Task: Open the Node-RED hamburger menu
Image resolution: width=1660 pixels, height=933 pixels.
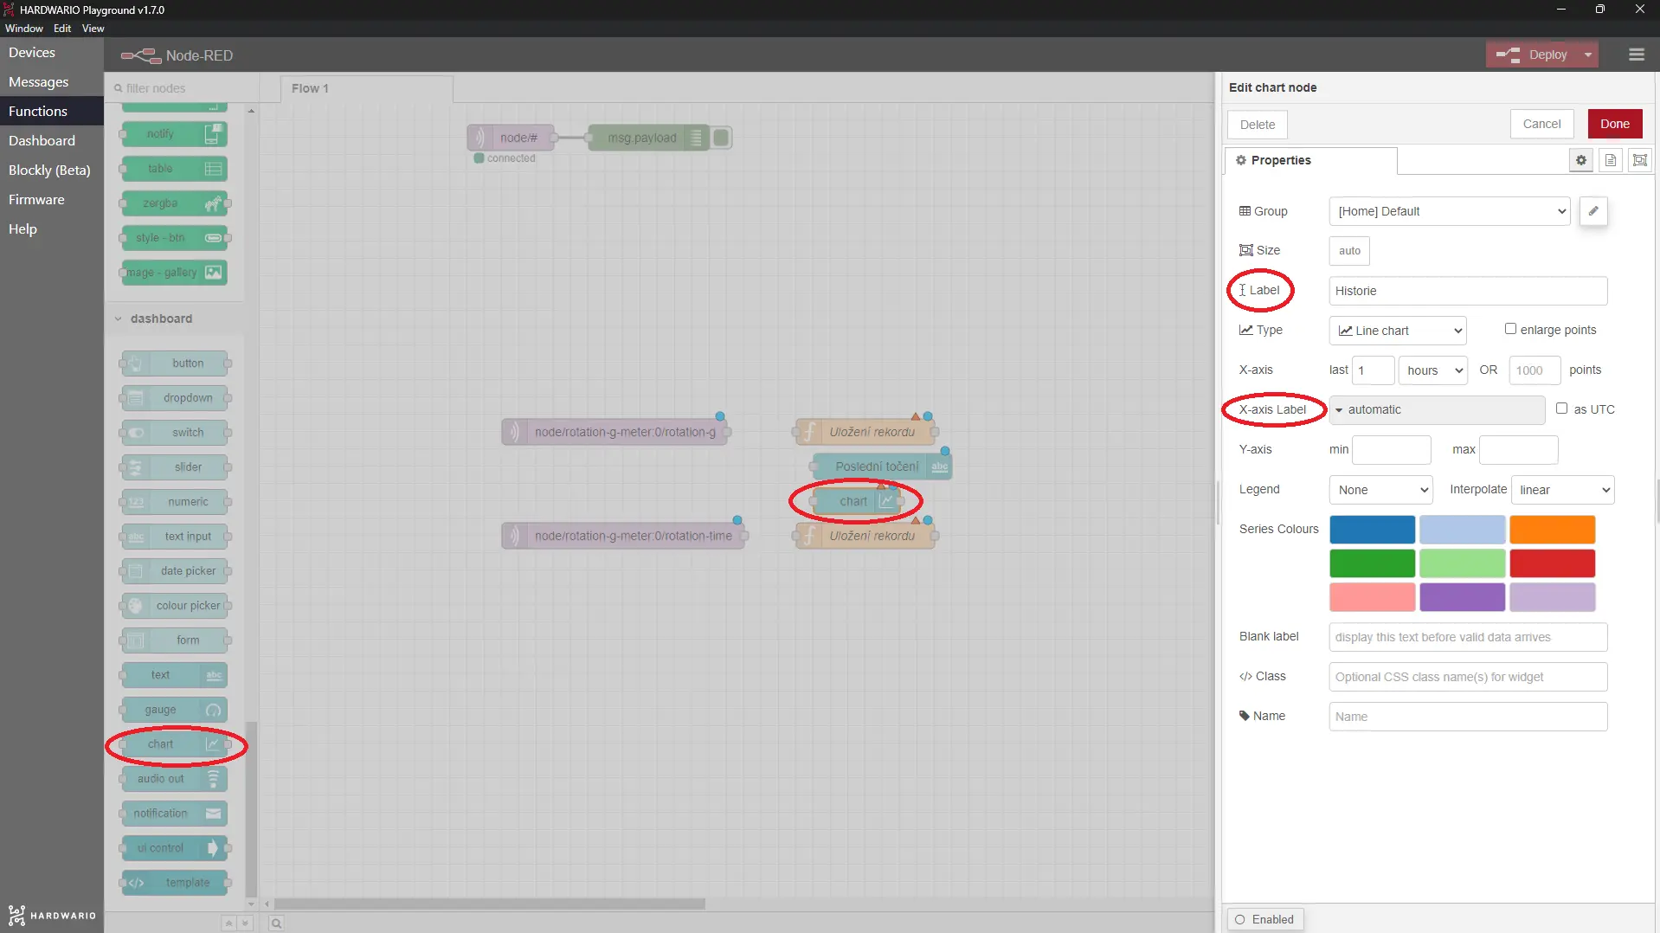Action: (1636, 55)
